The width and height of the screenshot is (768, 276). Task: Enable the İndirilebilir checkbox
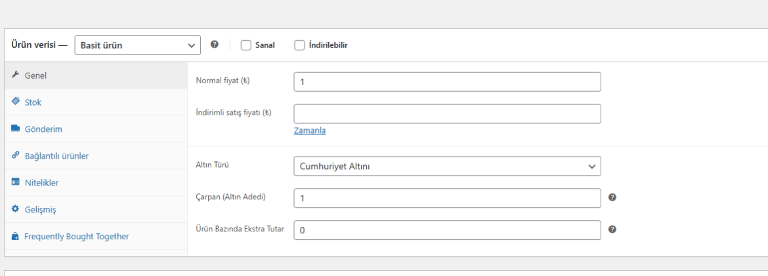(x=299, y=45)
